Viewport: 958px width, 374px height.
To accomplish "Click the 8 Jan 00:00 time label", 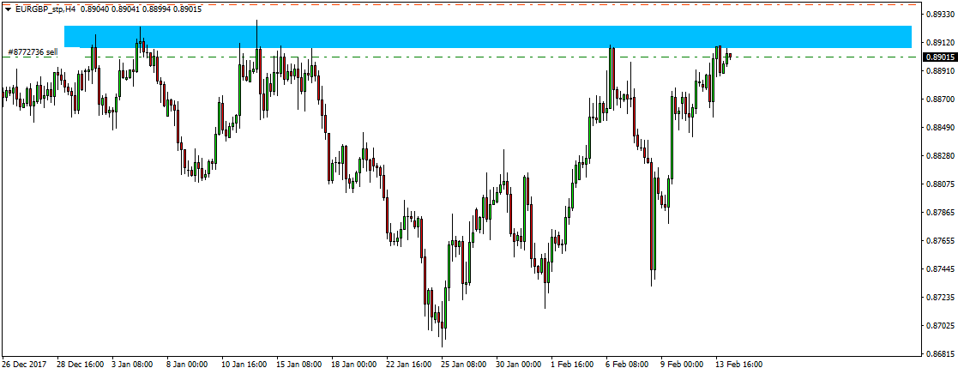I will click(188, 365).
